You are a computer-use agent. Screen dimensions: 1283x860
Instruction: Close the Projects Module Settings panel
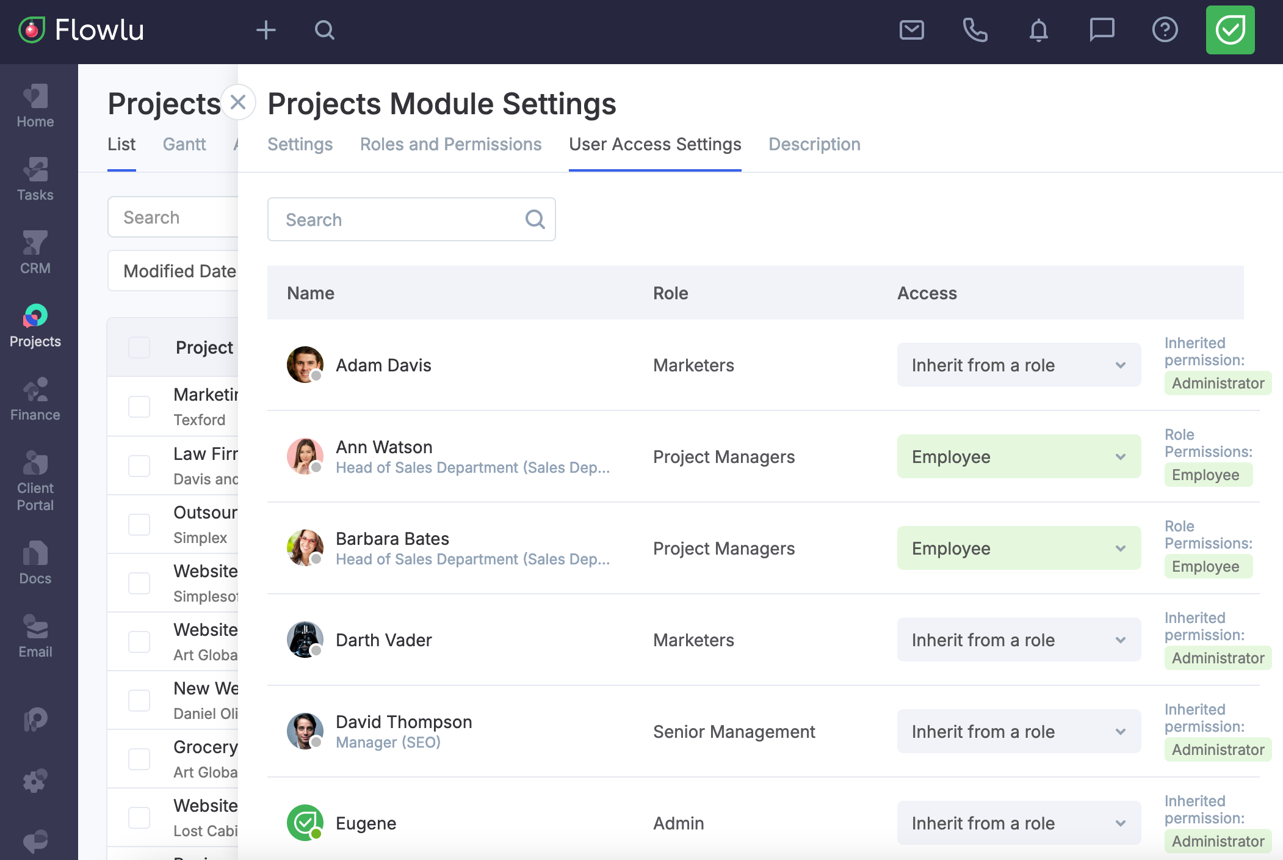(x=238, y=102)
